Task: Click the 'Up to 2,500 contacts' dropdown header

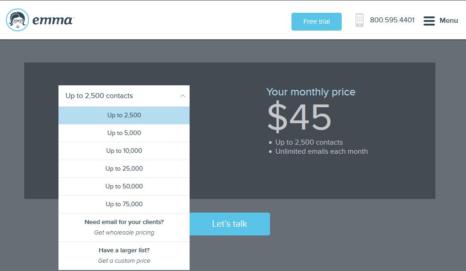Action: click(99, 96)
